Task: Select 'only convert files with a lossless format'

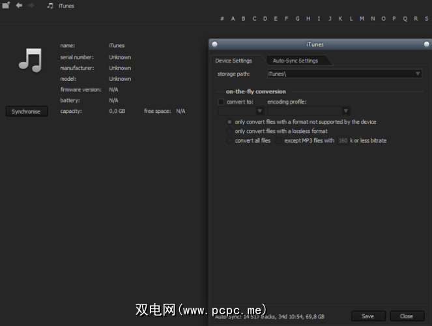Action: click(229, 131)
